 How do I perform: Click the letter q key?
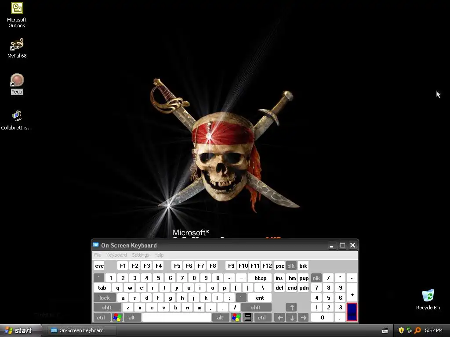click(117, 288)
